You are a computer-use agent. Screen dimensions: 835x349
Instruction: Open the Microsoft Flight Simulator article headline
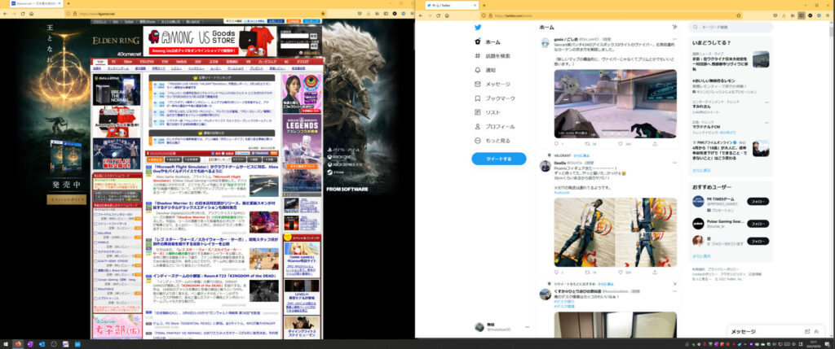tap(216, 168)
